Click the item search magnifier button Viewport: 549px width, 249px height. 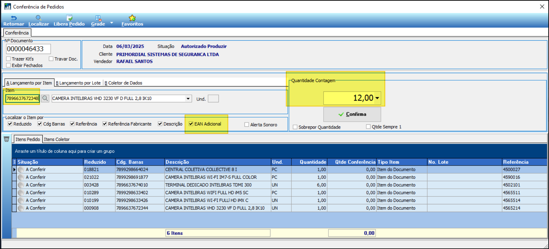click(45, 98)
